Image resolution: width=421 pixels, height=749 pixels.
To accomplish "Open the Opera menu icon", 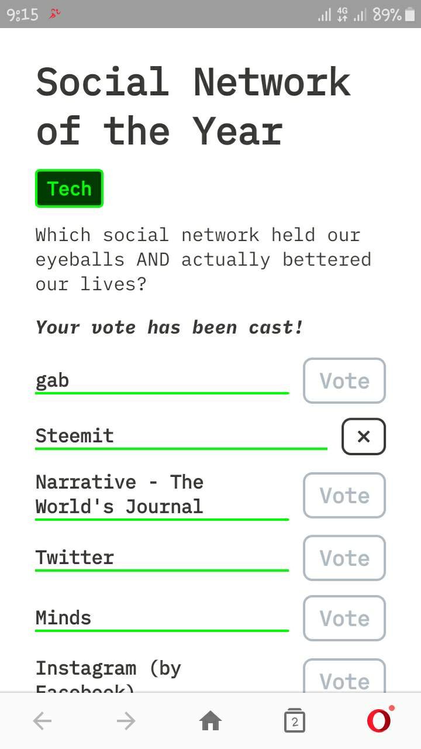I will pyautogui.click(x=379, y=720).
